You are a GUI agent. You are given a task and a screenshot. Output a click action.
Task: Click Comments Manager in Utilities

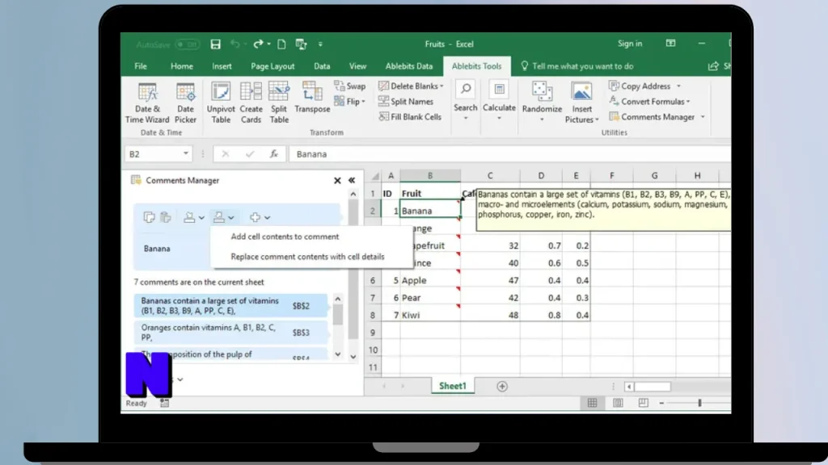coord(653,116)
